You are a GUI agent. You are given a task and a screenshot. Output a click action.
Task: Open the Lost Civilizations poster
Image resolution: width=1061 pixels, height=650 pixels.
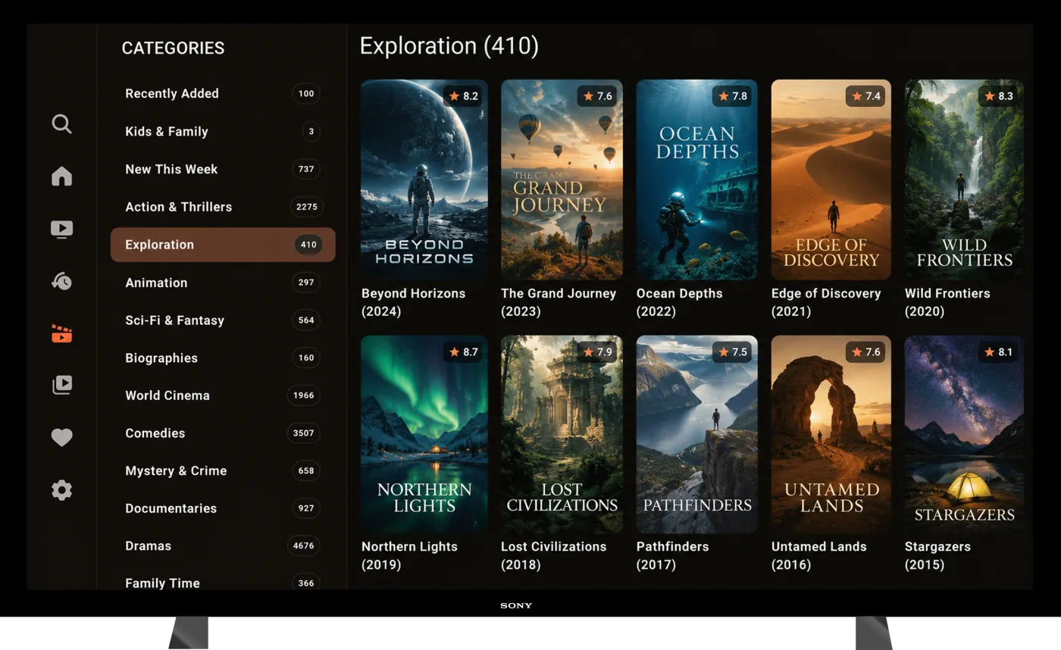pos(562,434)
